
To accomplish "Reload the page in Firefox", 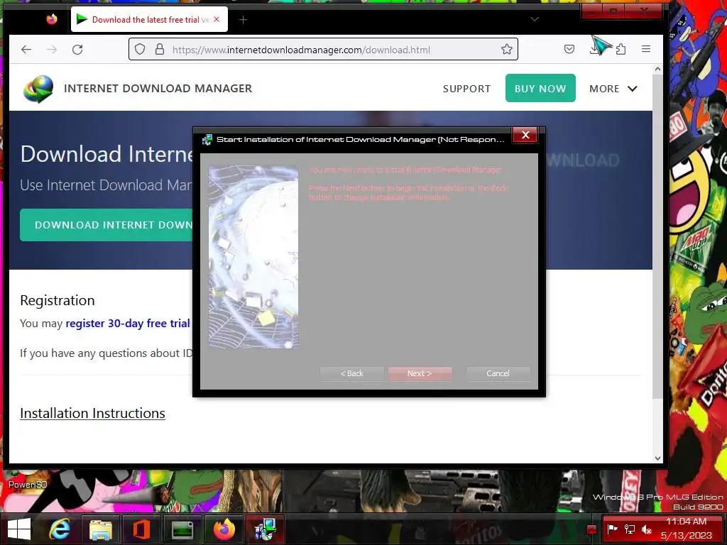I will pos(77,50).
